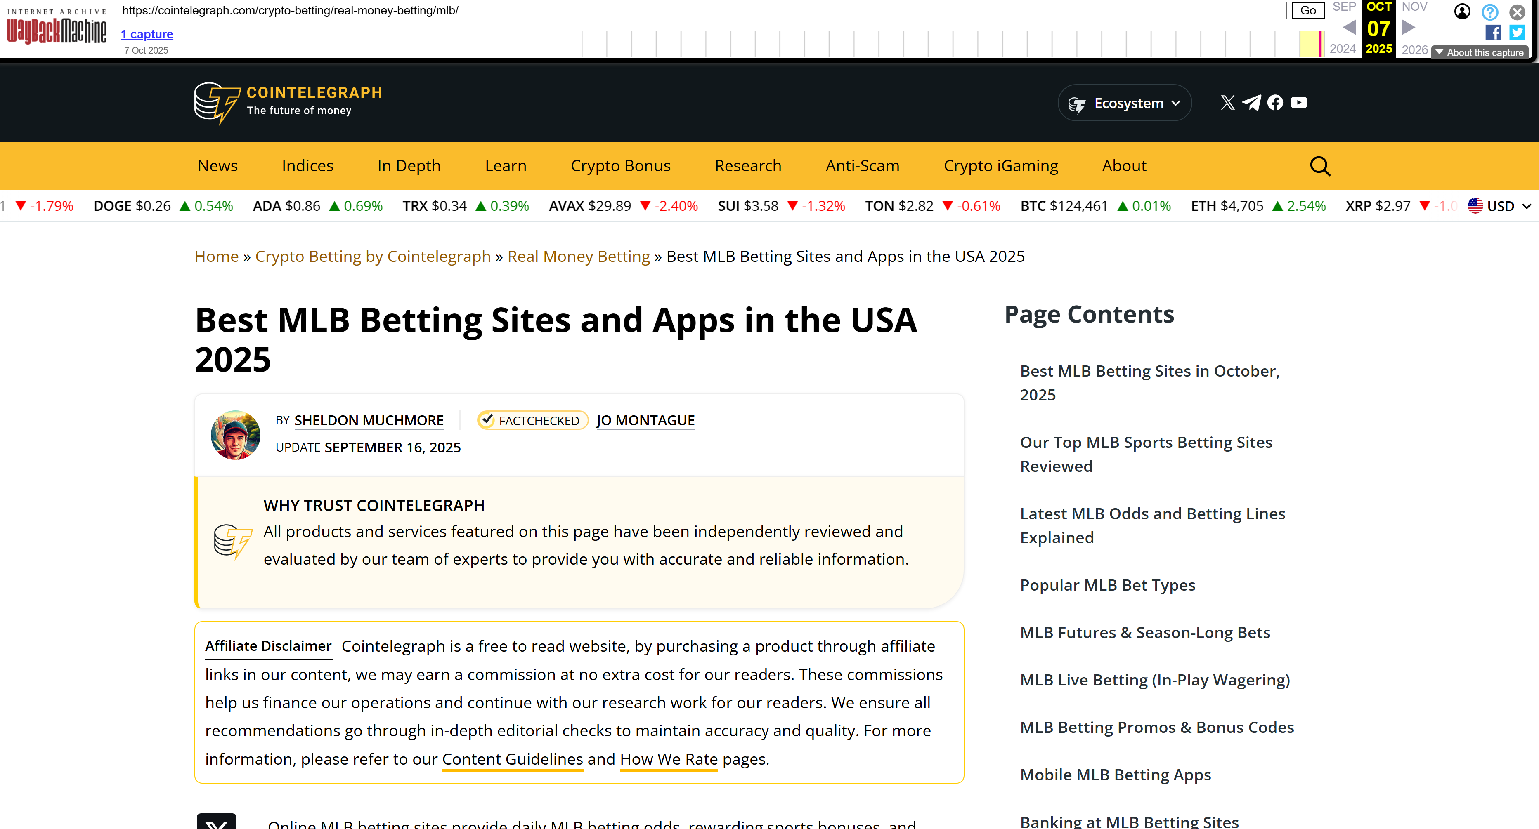Click the Cointelegraph logo in header
The width and height of the screenshot is (1539, 829).
[288, 103]
